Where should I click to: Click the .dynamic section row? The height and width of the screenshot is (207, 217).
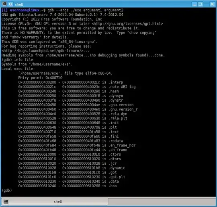pyautogui.click(x=72, y=168)
